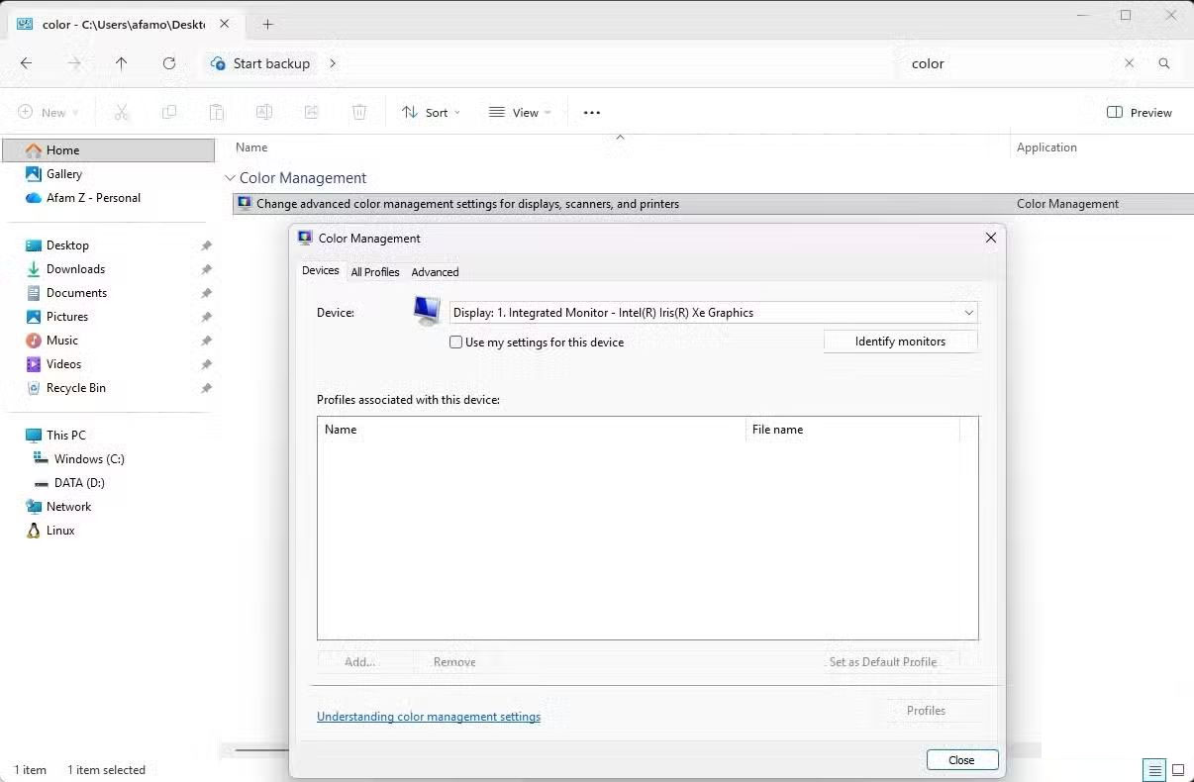Click the Profiles button
The height and width of the screenshot is (782, 1194).
[926, 711]
